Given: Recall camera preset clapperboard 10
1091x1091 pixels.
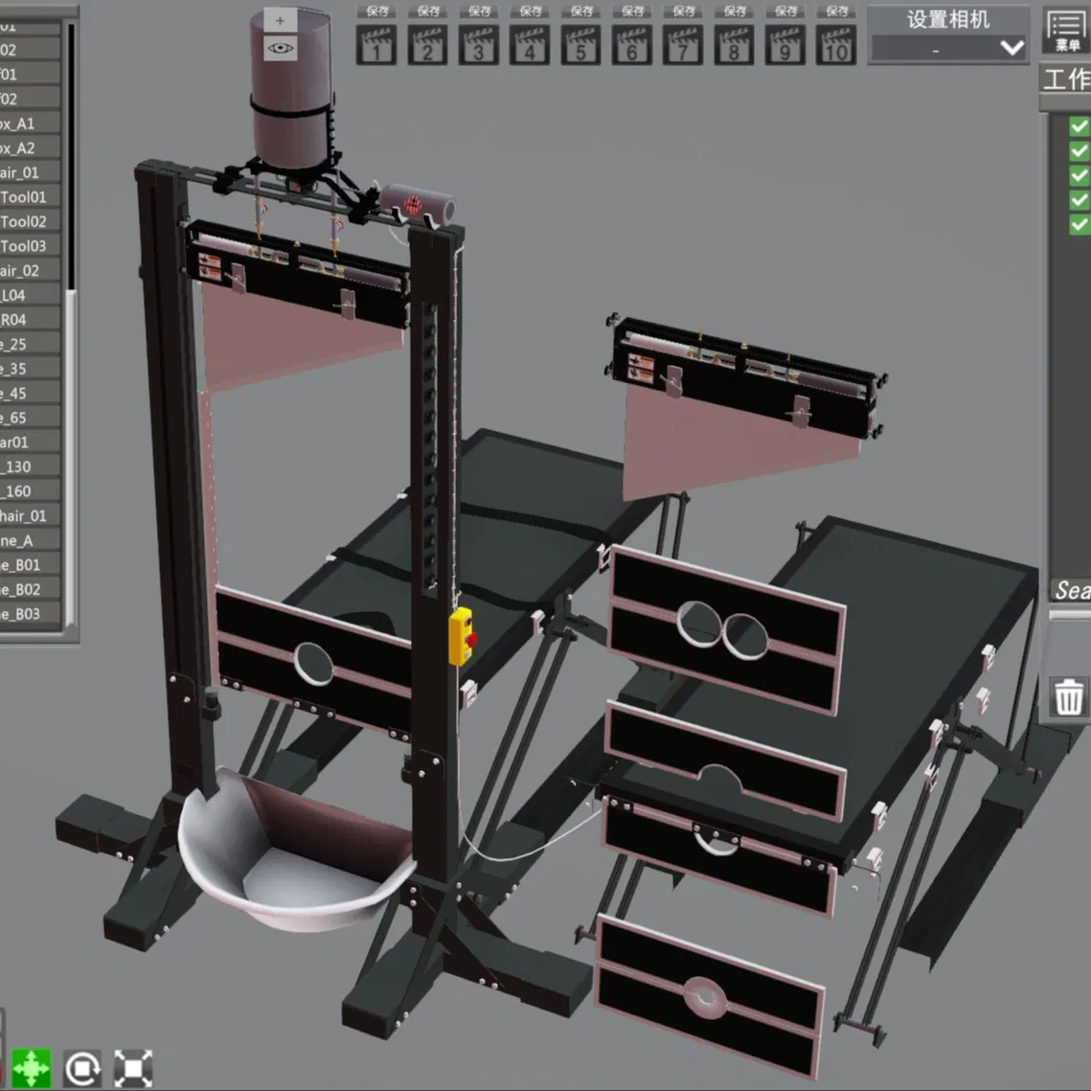Looking at the screenshot, I should pos(835,44).
